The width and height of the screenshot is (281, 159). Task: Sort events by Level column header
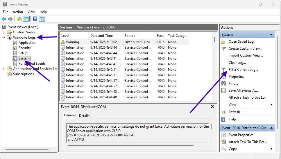pos(74,36)
